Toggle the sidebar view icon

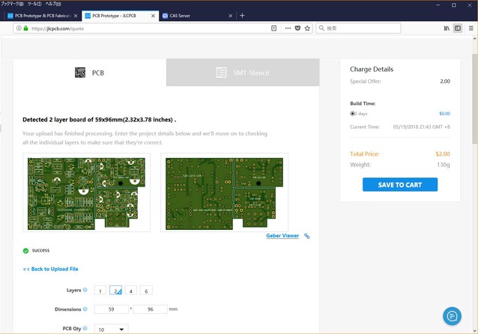(x=458, y=28)
